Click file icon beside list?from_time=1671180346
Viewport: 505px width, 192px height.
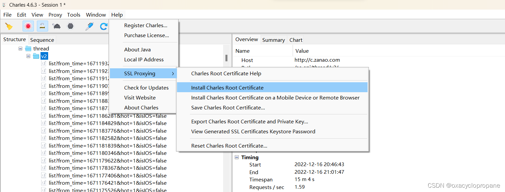coord(43,153)
